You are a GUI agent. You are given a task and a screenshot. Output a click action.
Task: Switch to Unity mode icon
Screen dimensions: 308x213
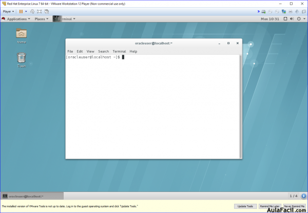coord(47,12)
